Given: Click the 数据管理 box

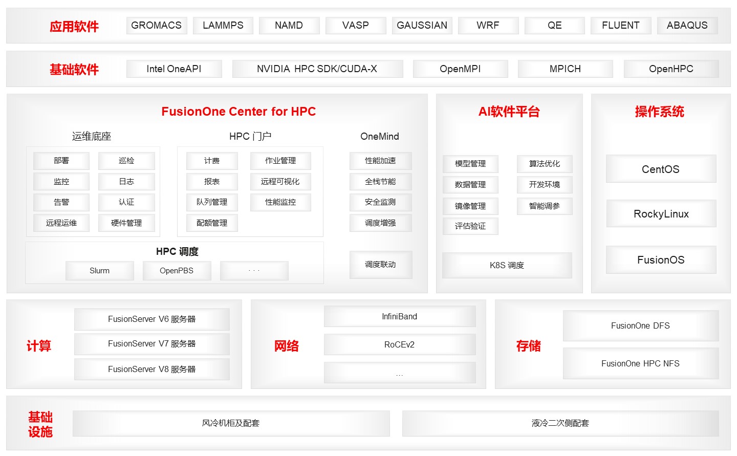Looking at the screenshot, I should click(470, 185).
